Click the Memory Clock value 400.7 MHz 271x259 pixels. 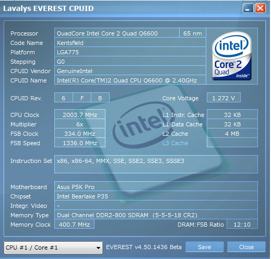pos(74,225)
